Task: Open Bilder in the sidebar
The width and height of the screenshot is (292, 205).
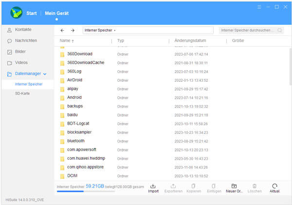Action: tap(20, 52)
